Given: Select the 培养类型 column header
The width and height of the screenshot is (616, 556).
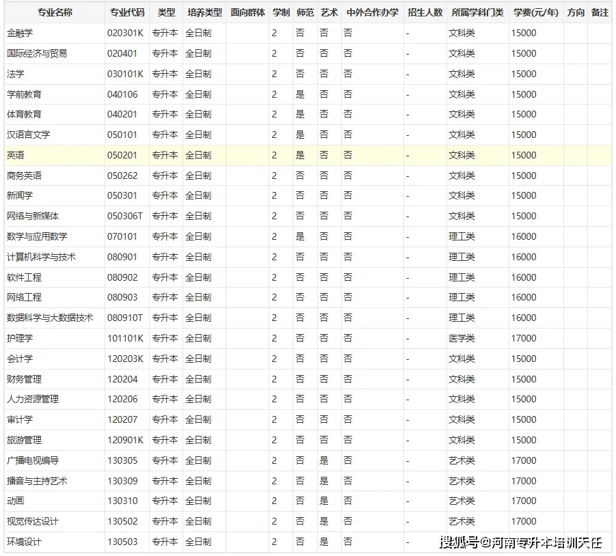Looking at the screenshot, I should tap(204, 12).
